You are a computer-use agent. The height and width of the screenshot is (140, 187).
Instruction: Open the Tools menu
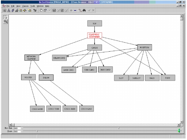pos(33,6)
